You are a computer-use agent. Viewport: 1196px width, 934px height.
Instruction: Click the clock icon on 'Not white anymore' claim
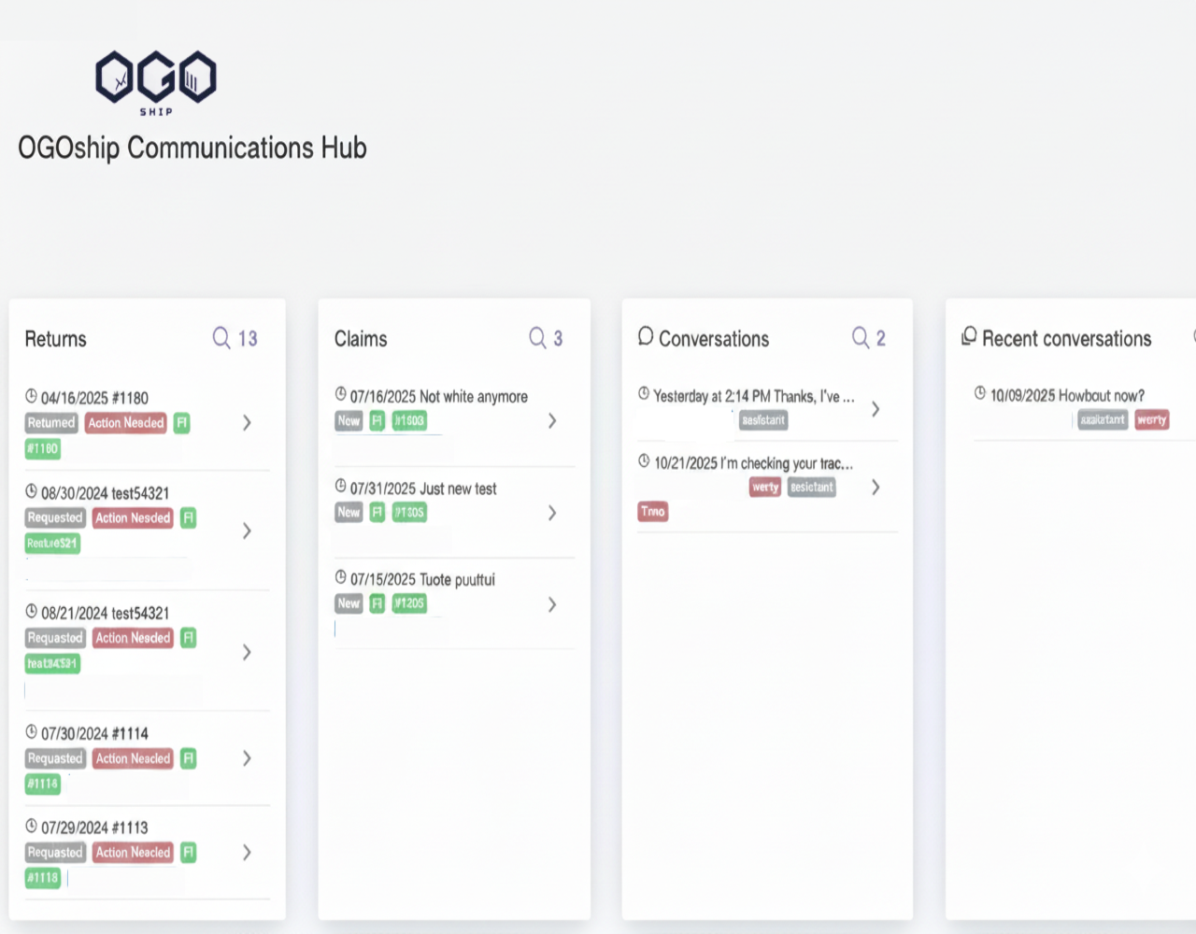339,395
